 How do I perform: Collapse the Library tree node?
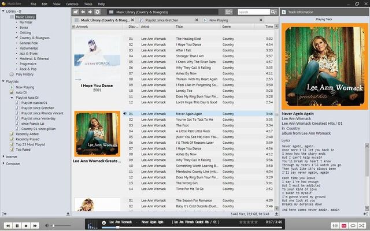coord(3,11)
